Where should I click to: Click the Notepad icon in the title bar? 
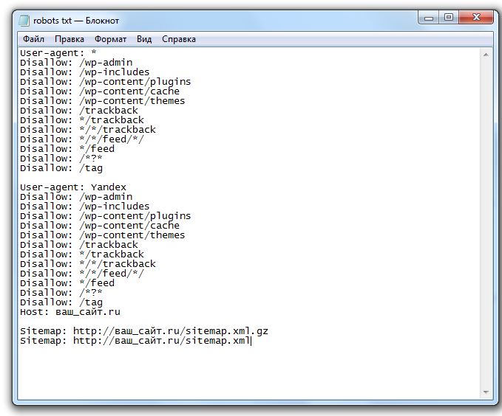pyautogui.click(x=24, y=20)
